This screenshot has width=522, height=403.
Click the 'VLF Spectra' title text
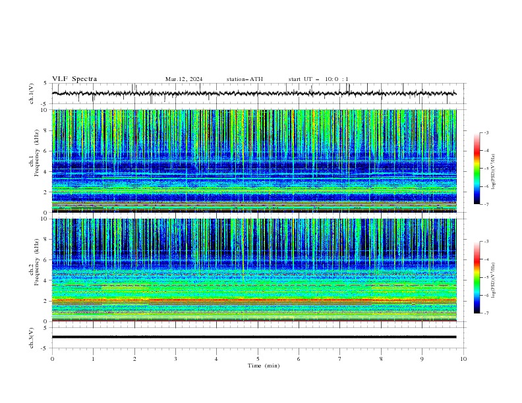pyautogui.click(x=74, y=79)
